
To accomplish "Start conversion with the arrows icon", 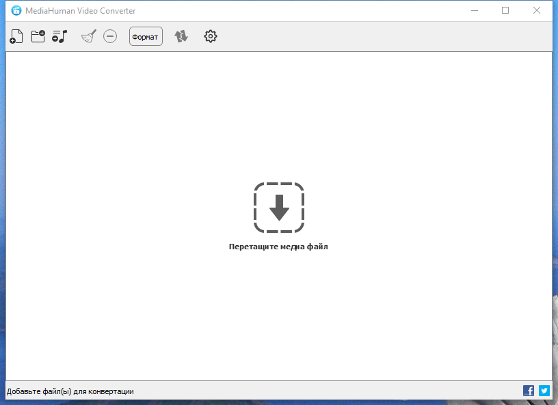I will (x=181, y=36).
